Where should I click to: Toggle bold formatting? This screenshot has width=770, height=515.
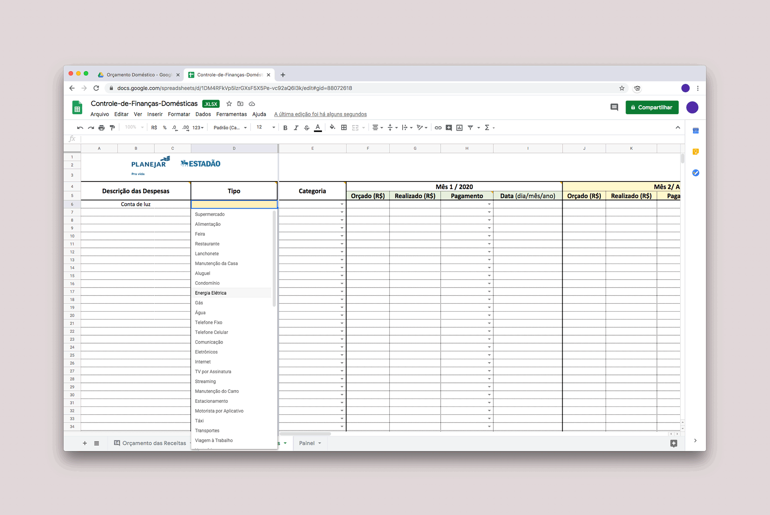pyautogui.click(x=285, y=128)
